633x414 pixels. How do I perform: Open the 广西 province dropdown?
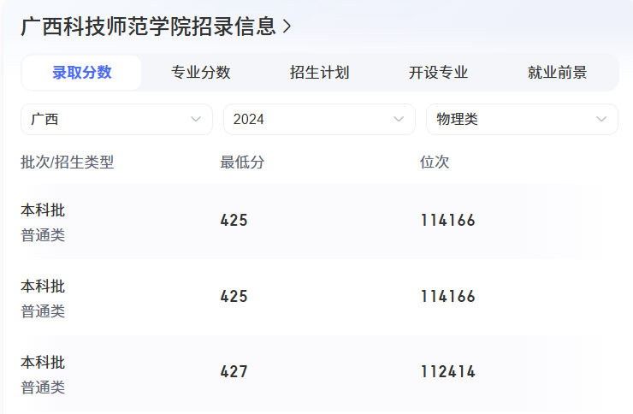(x=116, y=120)
